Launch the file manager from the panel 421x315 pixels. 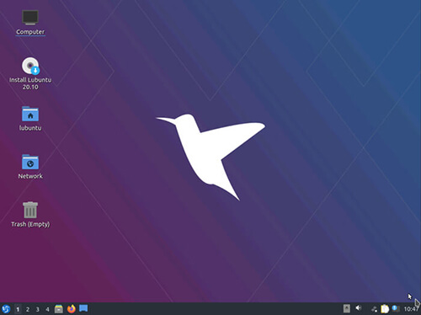click(x=59, y=309)
